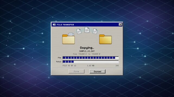Click the 'File' progress label
Viewport: 174px width, 97px height.
click(x=59, y=58)
